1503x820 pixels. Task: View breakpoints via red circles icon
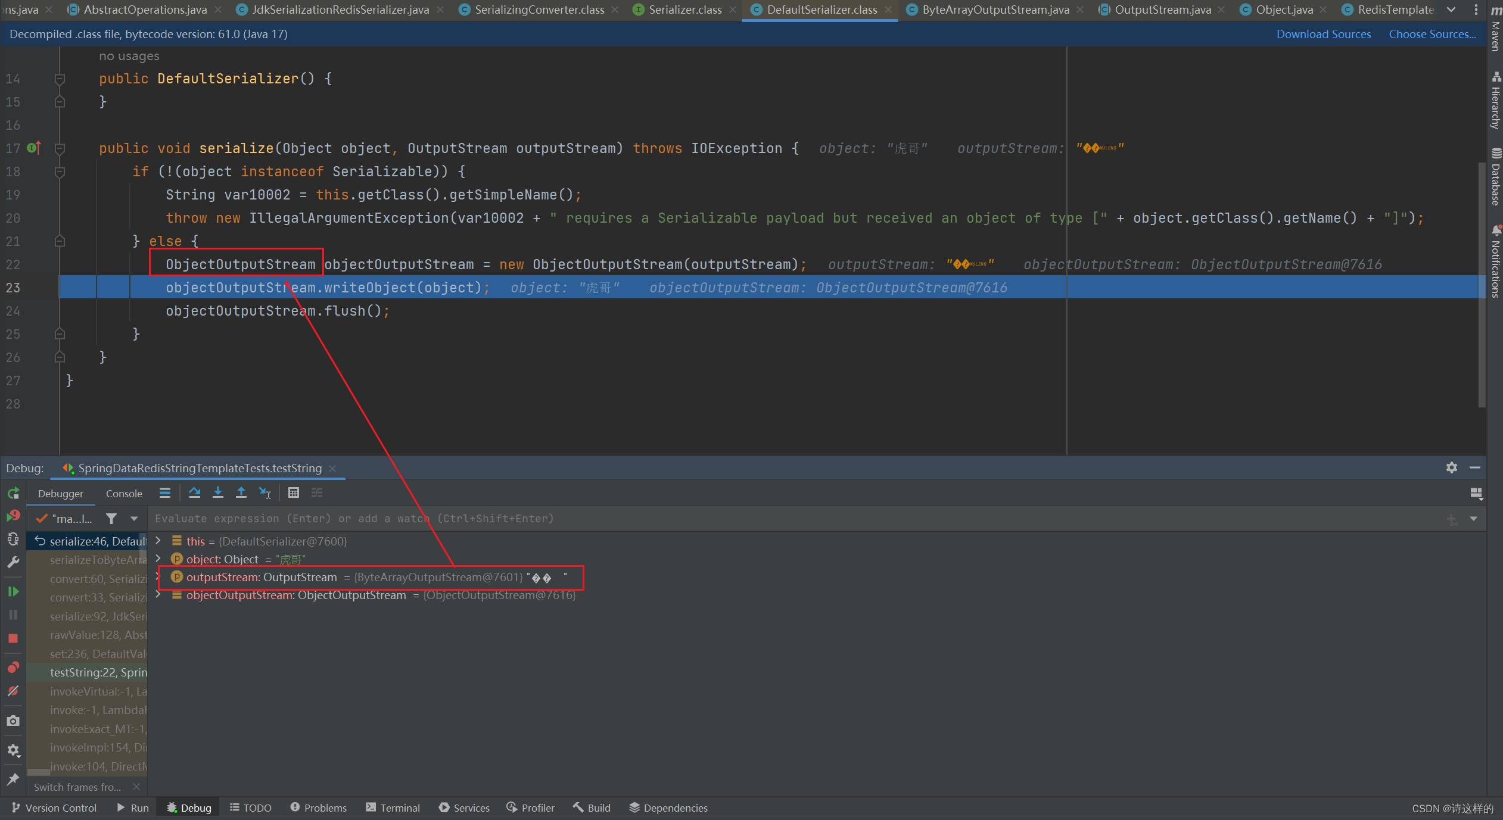point(13,667)
